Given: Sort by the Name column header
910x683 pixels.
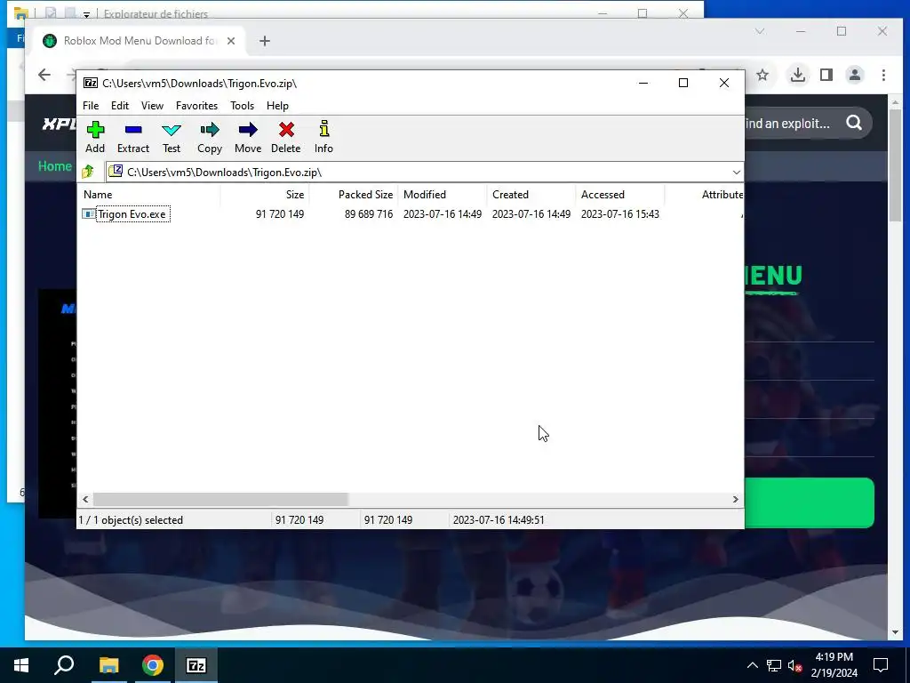Looking at the screenshot, I should coord(148,195).
